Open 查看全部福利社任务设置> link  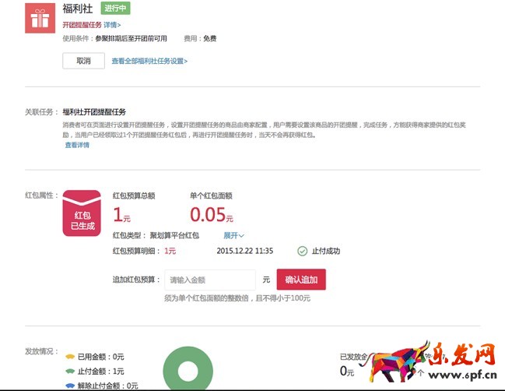pos(149,61)
